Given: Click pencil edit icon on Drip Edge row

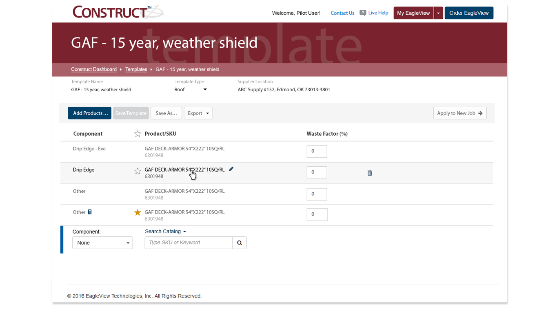Looking at the screenshot, I should [231, 169].
